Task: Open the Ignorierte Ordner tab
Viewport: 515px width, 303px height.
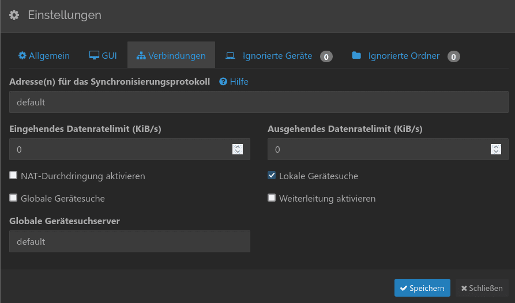Action: (x=405, y=56)
